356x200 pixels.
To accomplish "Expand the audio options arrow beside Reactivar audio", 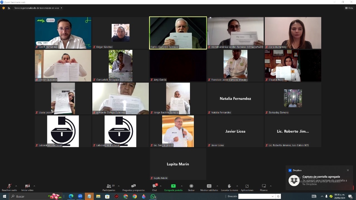I will [16, 186].
